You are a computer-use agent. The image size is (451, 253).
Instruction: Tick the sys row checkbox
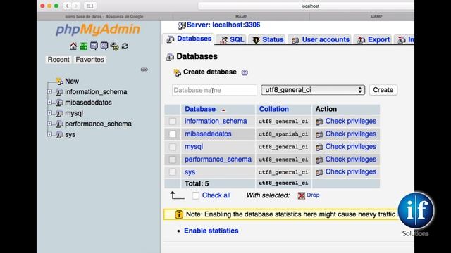pos(173,172)
